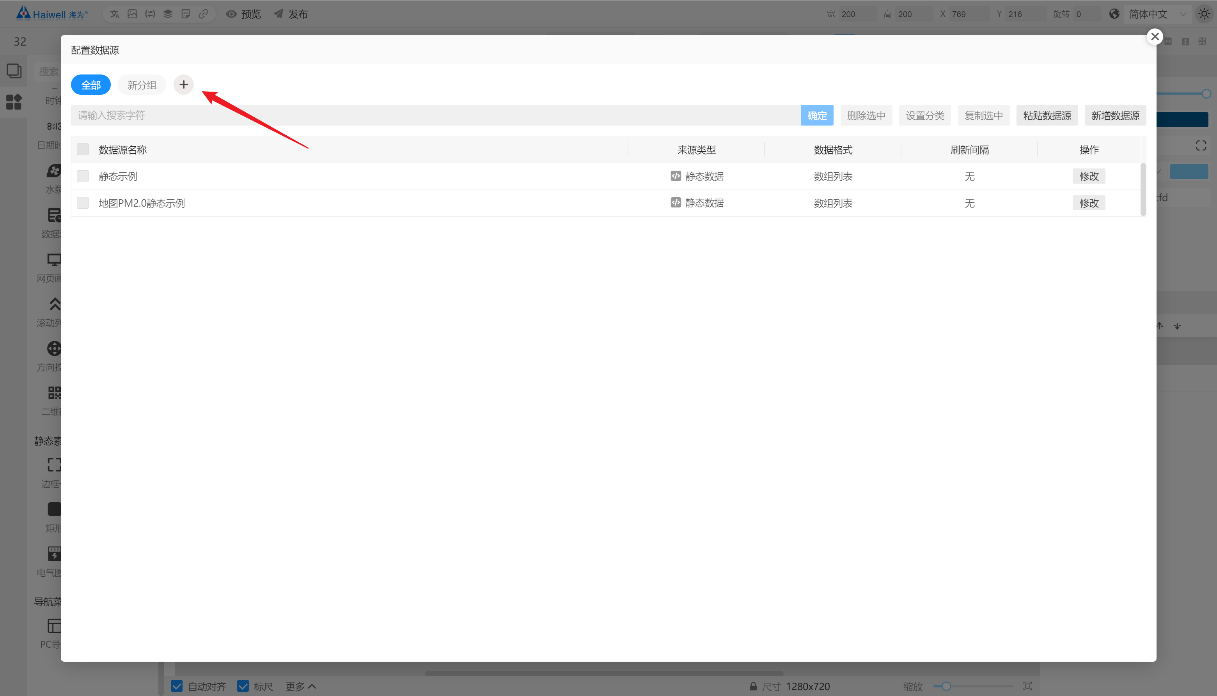Screen dimensions: 1217x696
Task: Toggle the sun theme brightness icon
Action: [x=1204, y=14]
